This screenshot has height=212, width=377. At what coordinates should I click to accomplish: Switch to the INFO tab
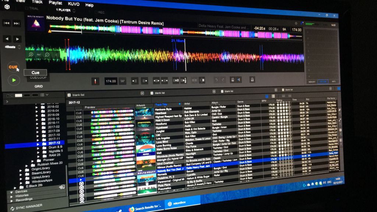(x=334, y=82)
